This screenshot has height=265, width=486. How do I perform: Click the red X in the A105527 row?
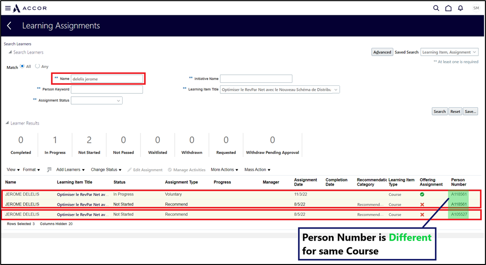(x=422, y=214)
